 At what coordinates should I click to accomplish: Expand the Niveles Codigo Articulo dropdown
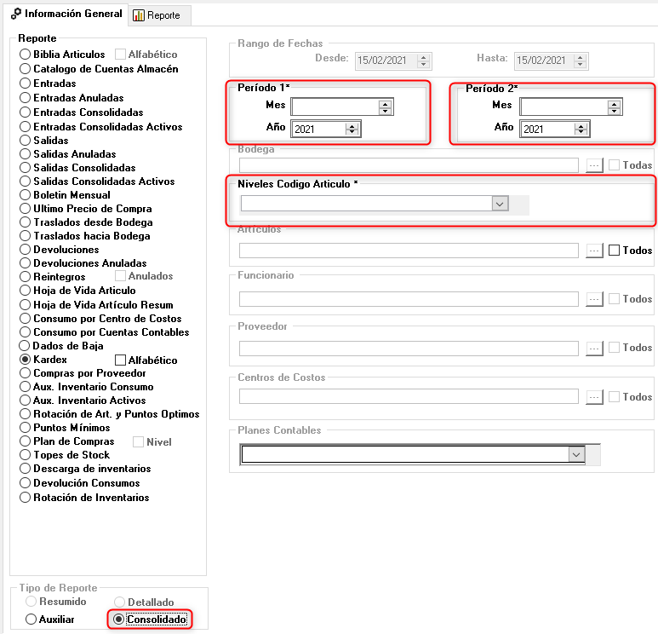click(500, 204)
